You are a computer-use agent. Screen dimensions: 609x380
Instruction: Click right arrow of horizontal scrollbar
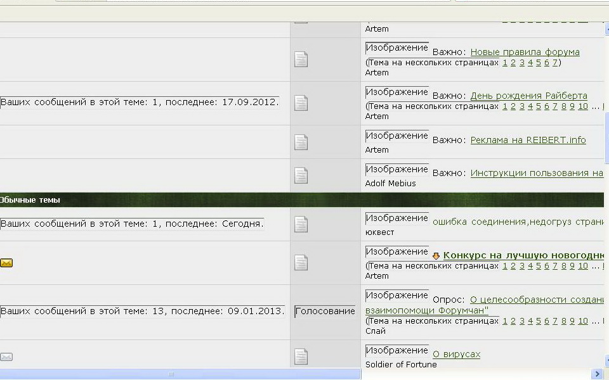[598, 374]
